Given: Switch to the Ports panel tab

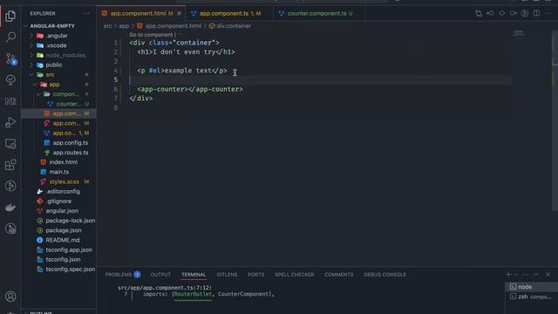Looking at the screenshot, I should pyautogui.click(x=255, y=275).
